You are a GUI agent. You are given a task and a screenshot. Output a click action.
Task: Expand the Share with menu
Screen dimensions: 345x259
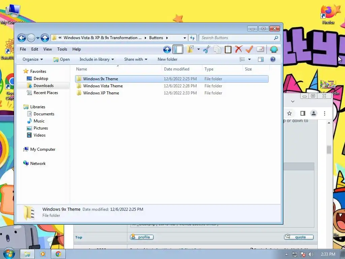(x=135, y=59)
